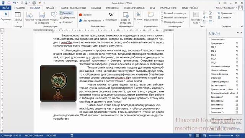The height and width of the screenshot is (138, 245).
Task: Switch to the ГЛАВНАЯ tab
Action: click(20, 8)
